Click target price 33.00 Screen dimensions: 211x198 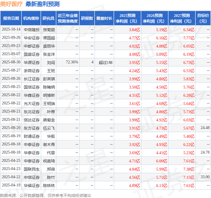pos(205,177)
